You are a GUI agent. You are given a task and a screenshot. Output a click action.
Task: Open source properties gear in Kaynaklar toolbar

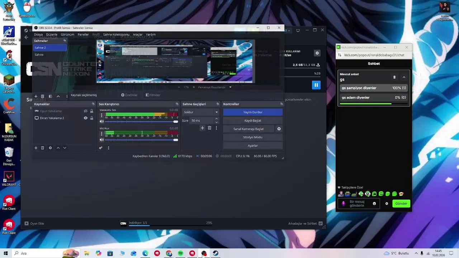coord(50,148)
